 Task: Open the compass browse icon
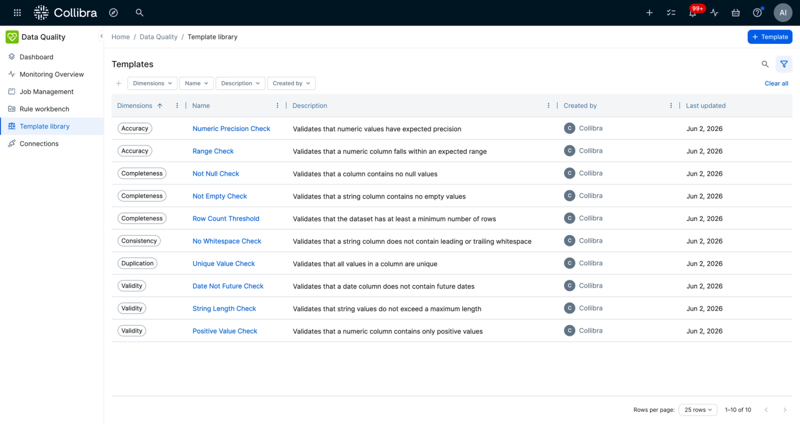[113, 12]
